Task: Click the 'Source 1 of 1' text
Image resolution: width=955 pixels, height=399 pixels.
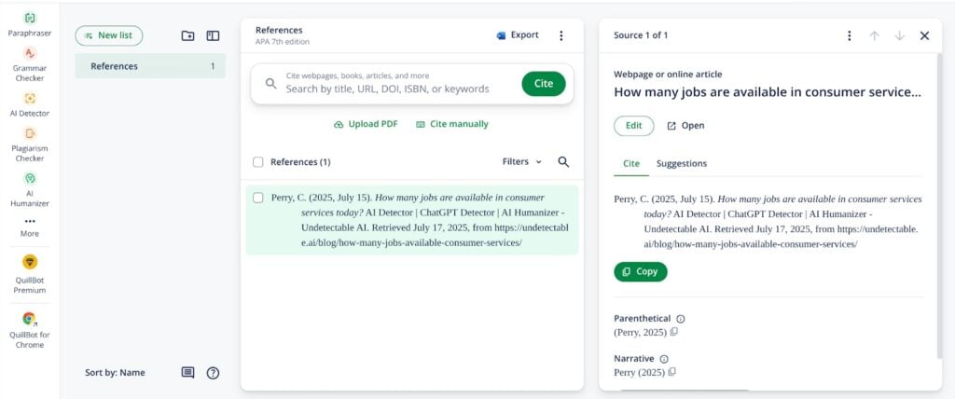Action: [641, 35]
